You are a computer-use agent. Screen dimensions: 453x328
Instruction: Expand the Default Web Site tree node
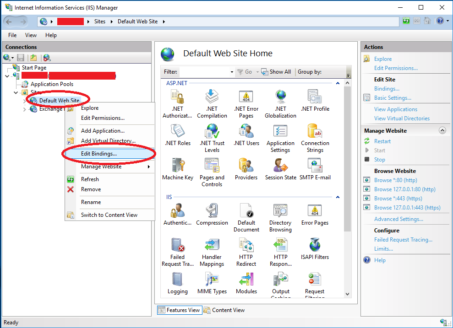[25, 101]
